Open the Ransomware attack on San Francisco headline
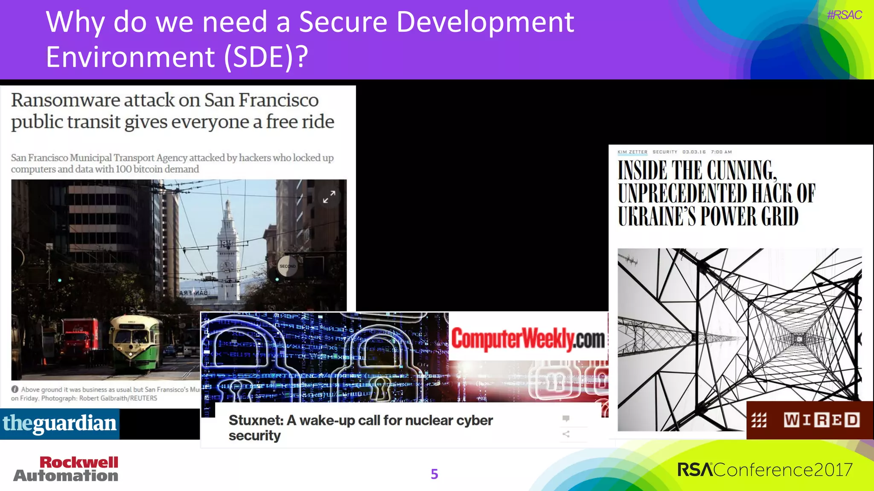Screen dimensions: 874x491 point(172,111)
